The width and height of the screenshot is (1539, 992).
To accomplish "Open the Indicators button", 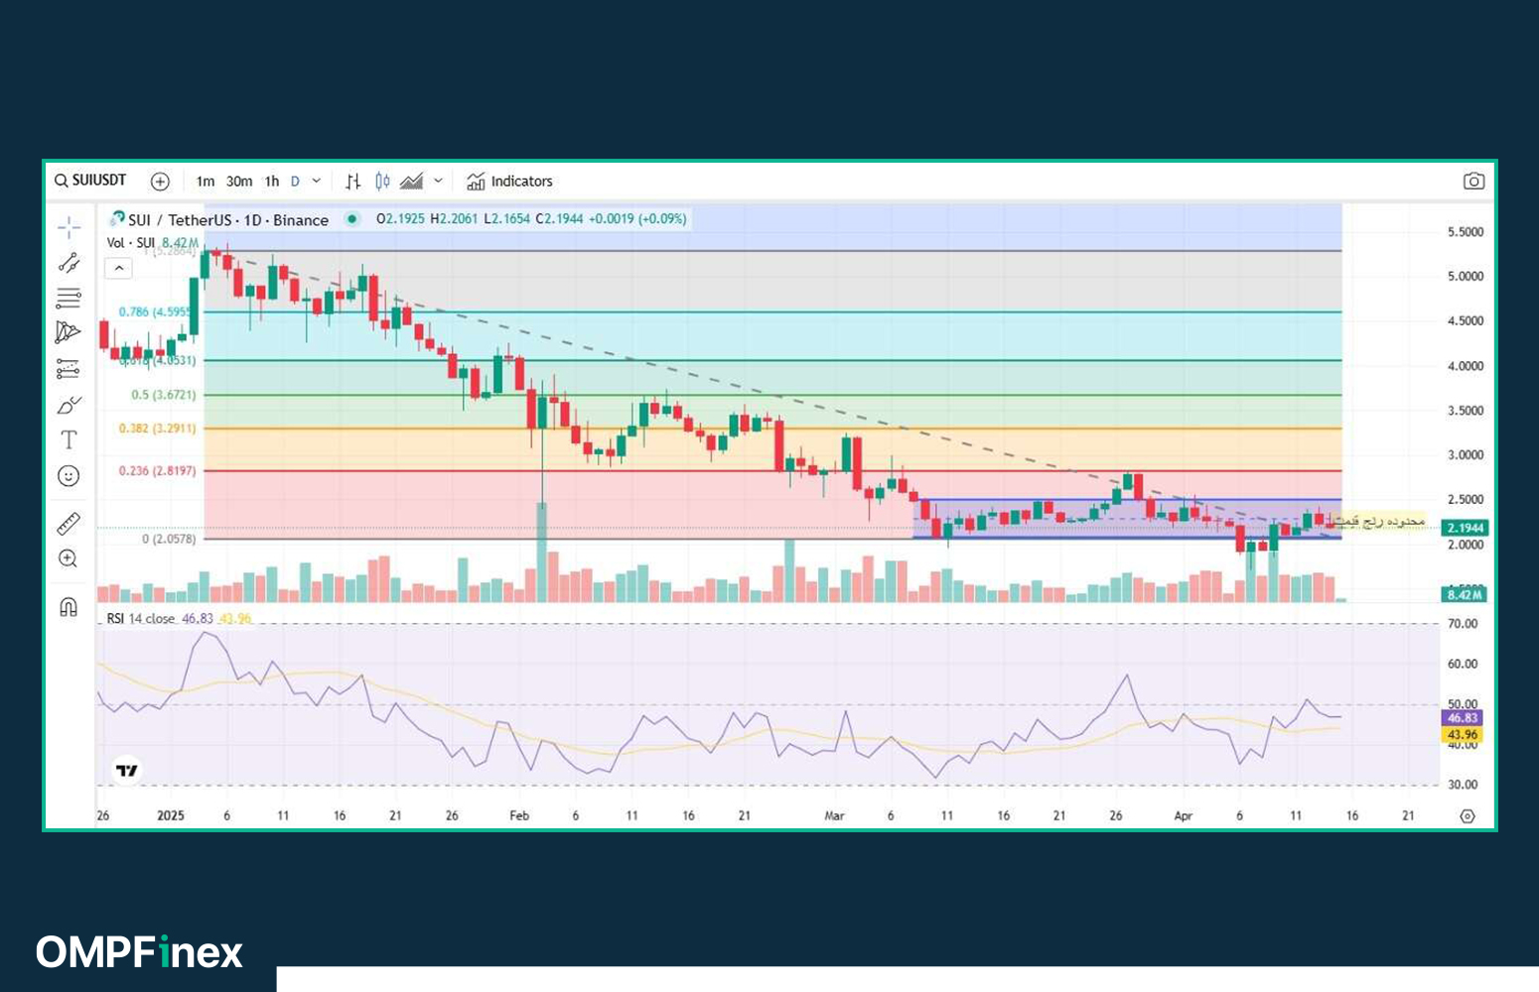I will coord(509,181).
